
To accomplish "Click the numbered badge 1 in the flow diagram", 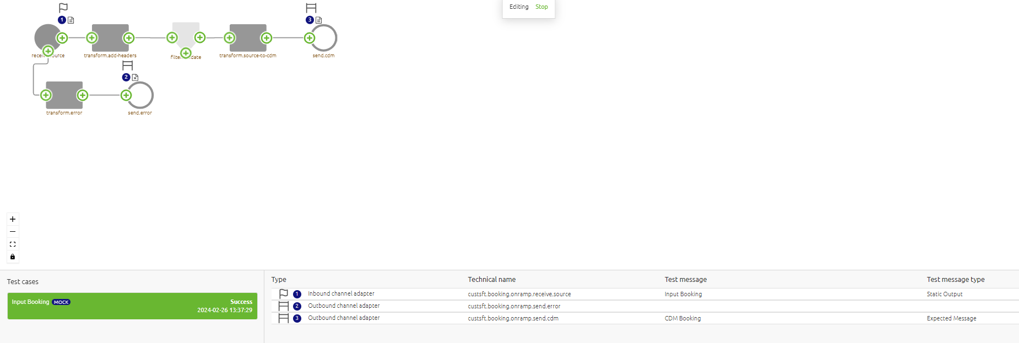I will 62,20.
